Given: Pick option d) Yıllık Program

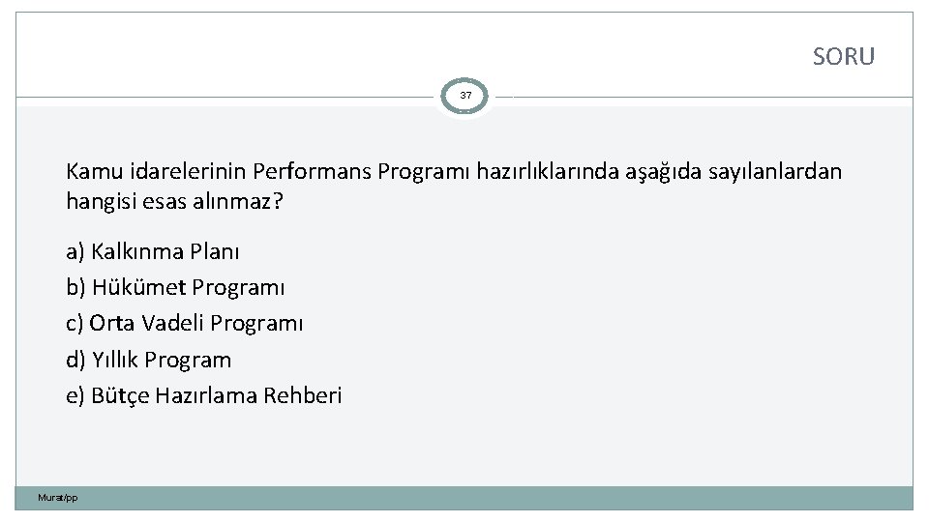Looking at the screenshot, I should click(148, 360).
